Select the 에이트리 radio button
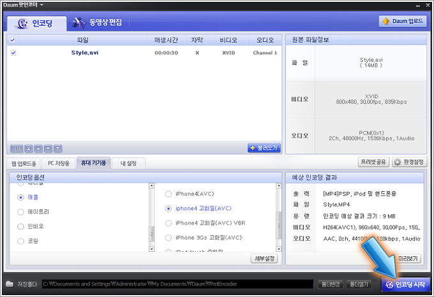Screen dimensions: 434x297 coord(21,212)
